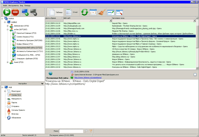Open the calendar date selection icon
Viewport: 199px width, 137px height.
(93, 12)
